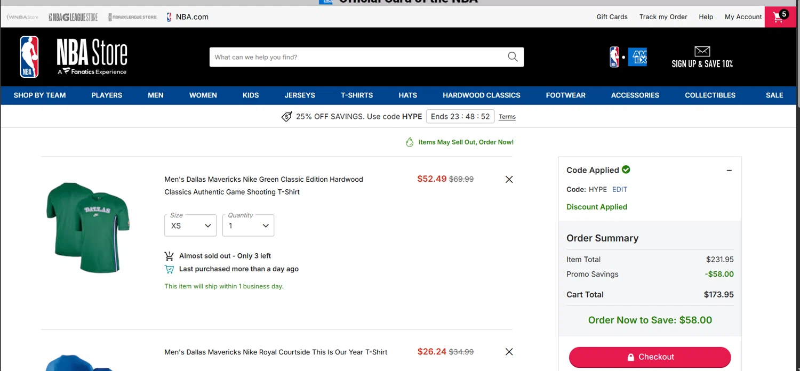Click the Discount Applied message
This screenshot has width=800, height=371.
click(x=597, y=207)
